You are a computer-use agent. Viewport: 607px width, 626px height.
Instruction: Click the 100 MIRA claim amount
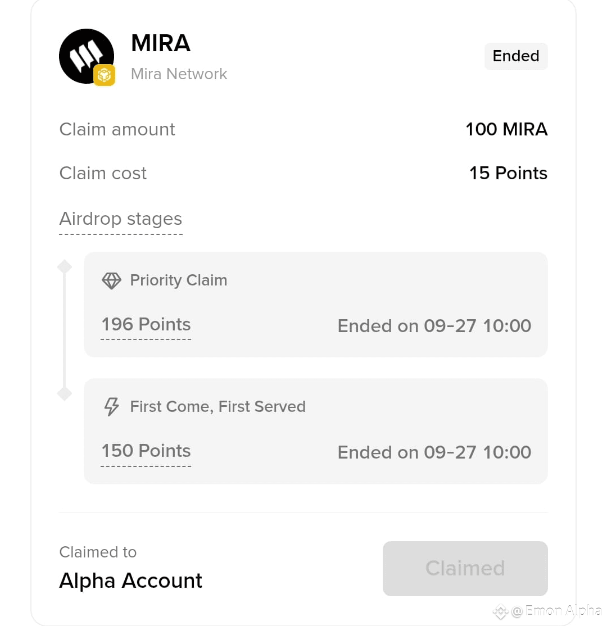point(506,129)
